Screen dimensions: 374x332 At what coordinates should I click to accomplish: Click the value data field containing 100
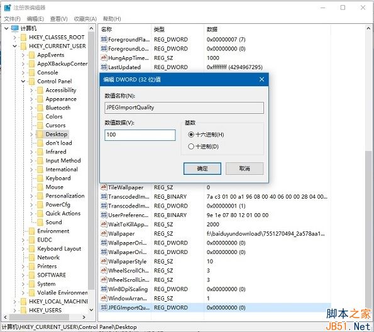pyautogui.click(x=140, y=135)
